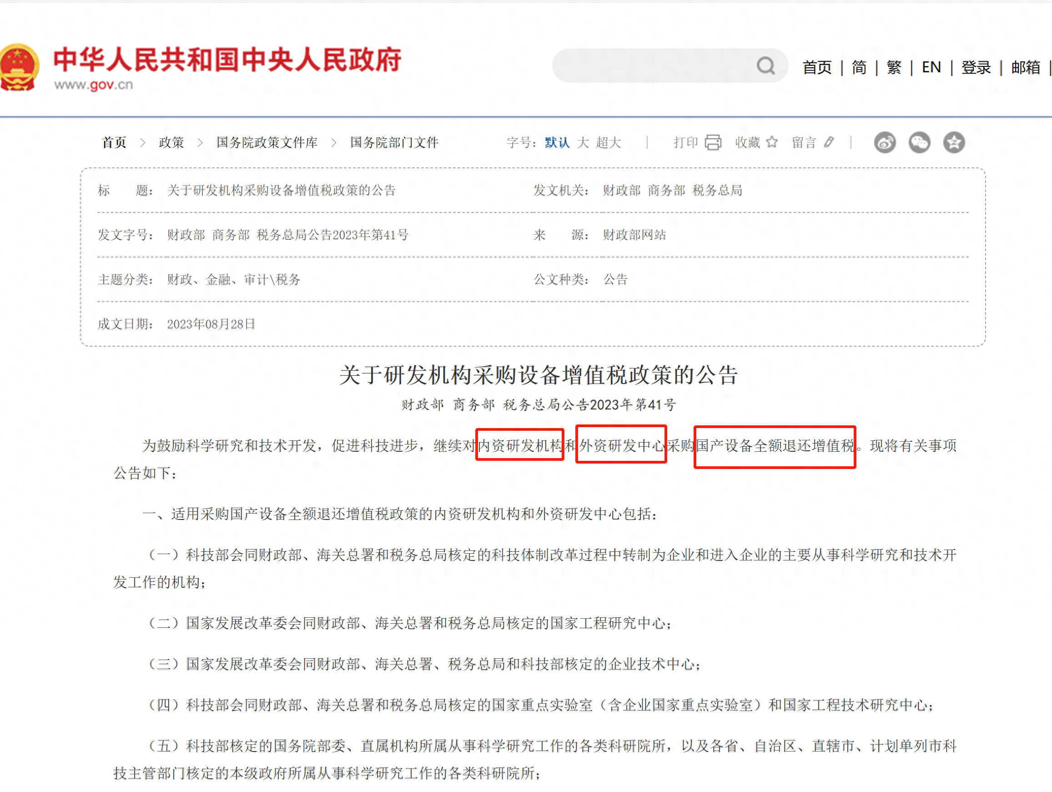Open 国务院政策文件库 breadcrumb link

click(x=267, y=142)
